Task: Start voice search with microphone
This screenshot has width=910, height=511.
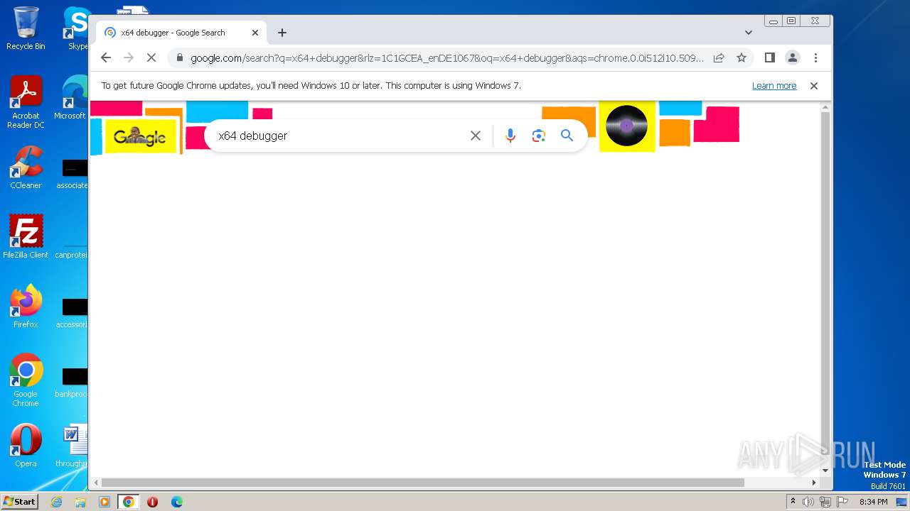Action: click(510, 136)
